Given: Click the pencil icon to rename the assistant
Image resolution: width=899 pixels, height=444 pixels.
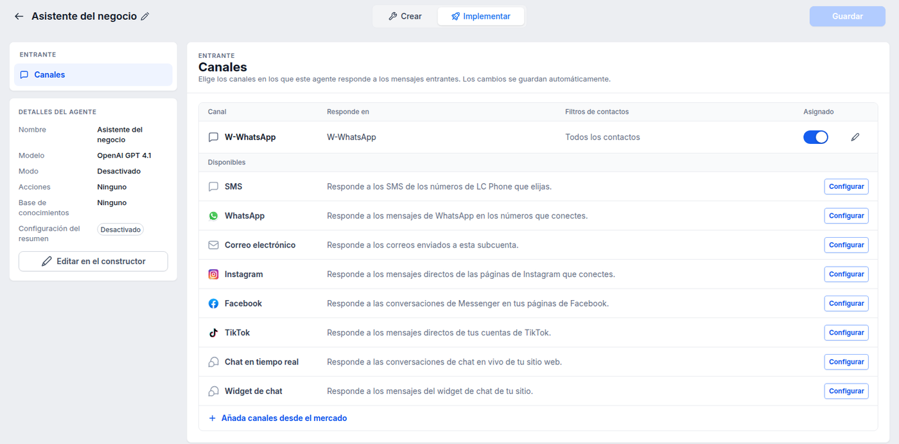Looking at the screenshot, I should (x=145, y=17).
